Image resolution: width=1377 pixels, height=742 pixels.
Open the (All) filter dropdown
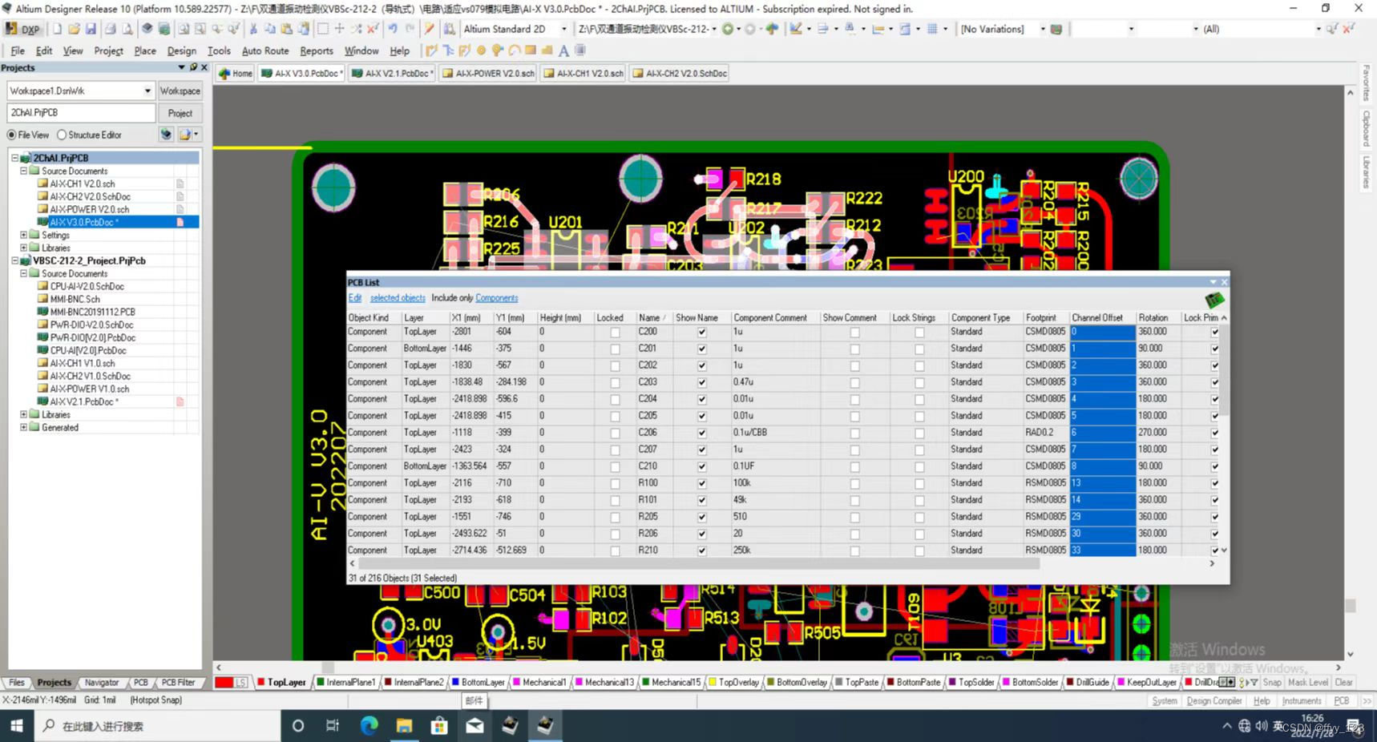(x=1318, y=29)
